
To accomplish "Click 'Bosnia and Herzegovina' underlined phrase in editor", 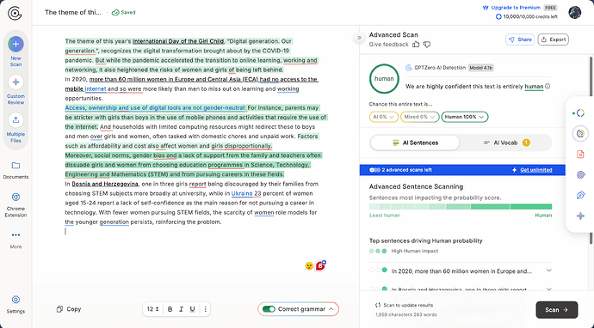I will pyautogui.click(x=105, y=184).
